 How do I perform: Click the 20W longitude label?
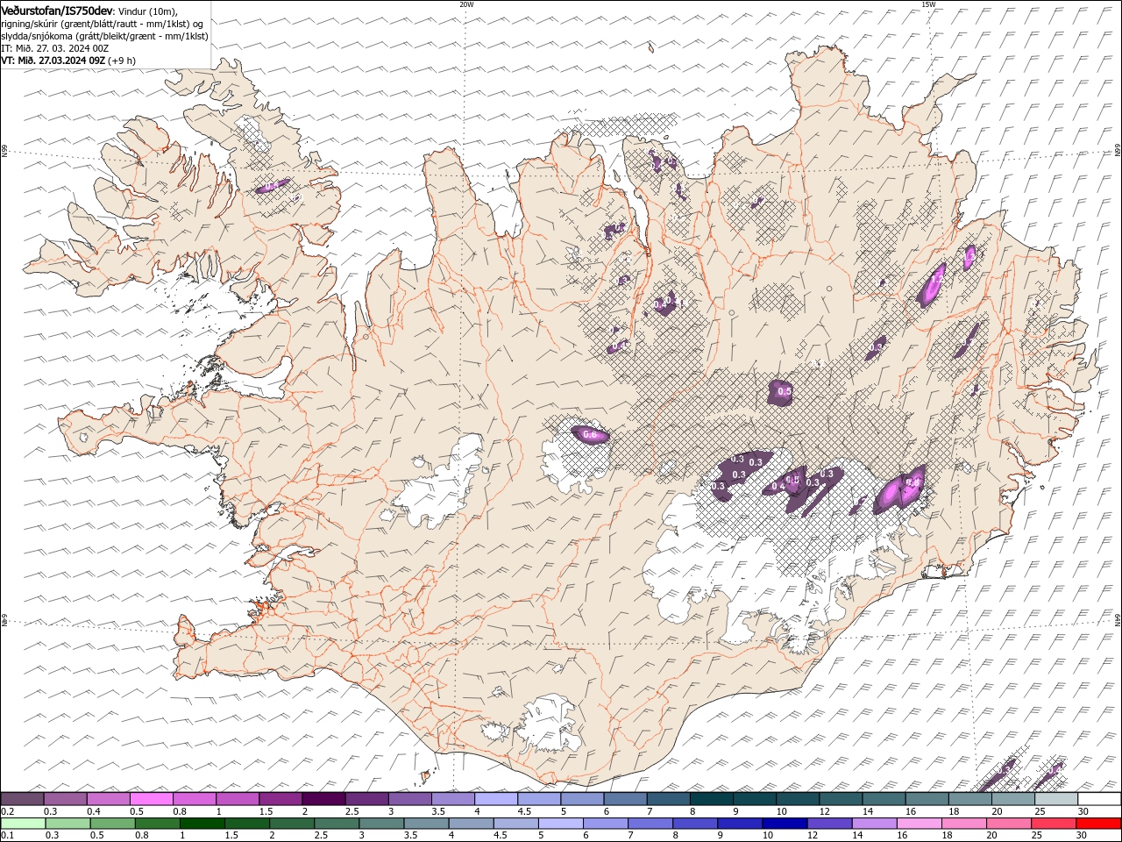[x=466, y=4]
